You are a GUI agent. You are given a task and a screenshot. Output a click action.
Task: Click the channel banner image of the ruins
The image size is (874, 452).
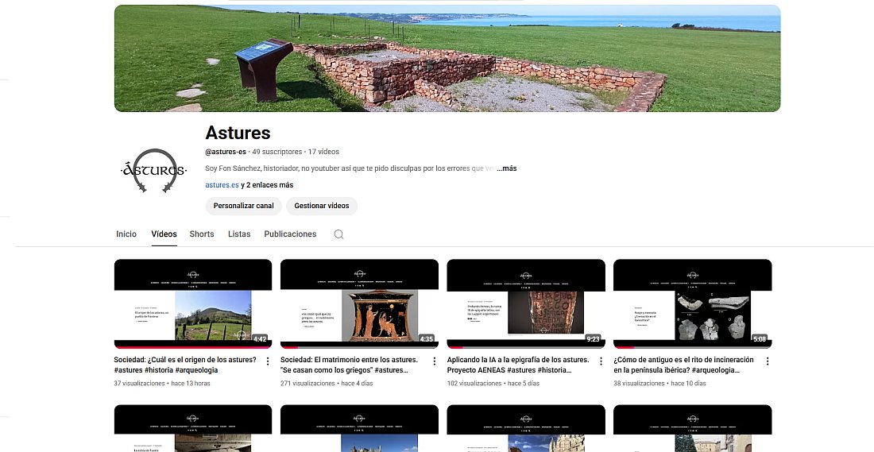pos(447,59)
